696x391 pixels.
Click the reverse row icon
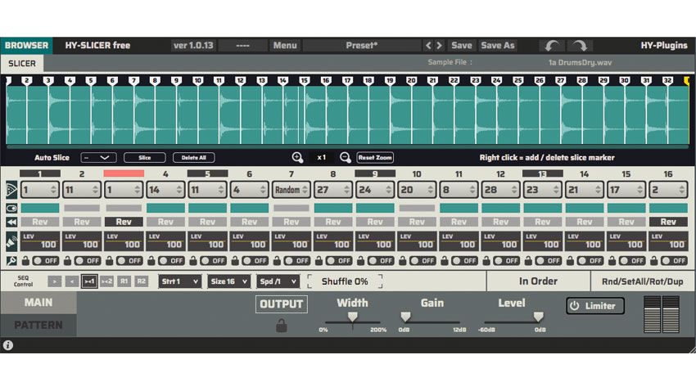[11, 222]
